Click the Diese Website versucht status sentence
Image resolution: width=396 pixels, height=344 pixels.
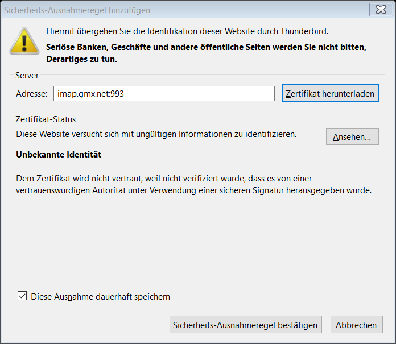coord(156,134)
